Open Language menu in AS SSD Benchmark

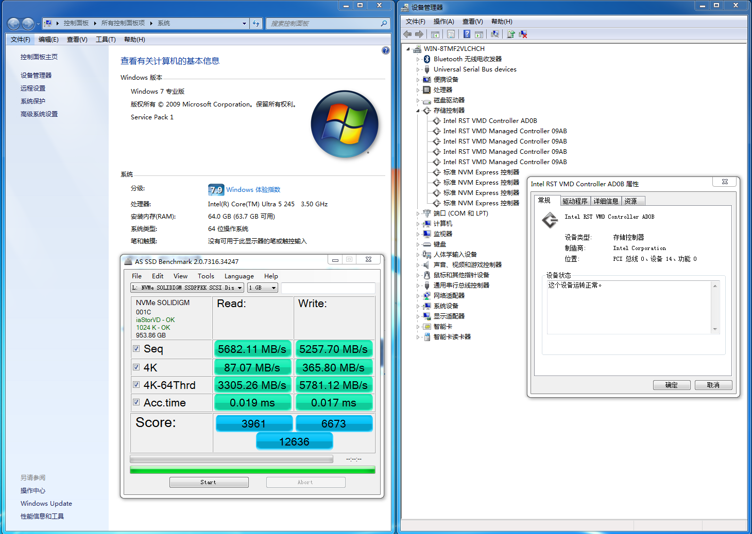[x=239, y=276]
